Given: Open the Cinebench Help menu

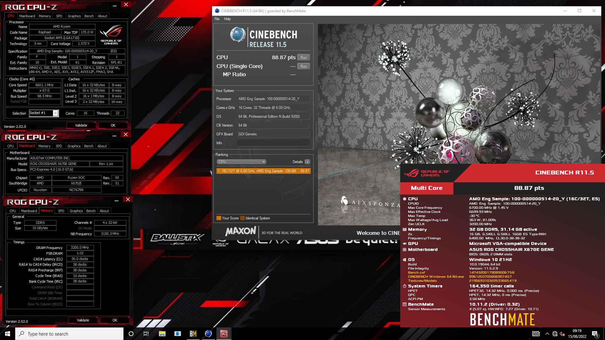Looking at the screenshot, I should point(227,19).
